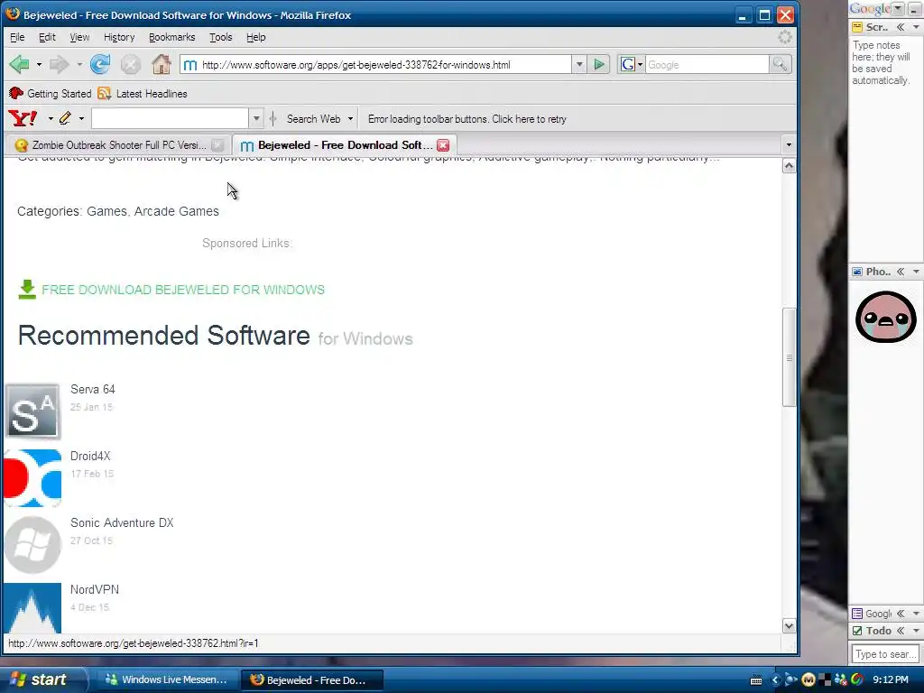The width and height of the screenshot is (924, 693).
Task: Click the Yahoo toolbar pencil icon
Action: click(x=65, y=118)
